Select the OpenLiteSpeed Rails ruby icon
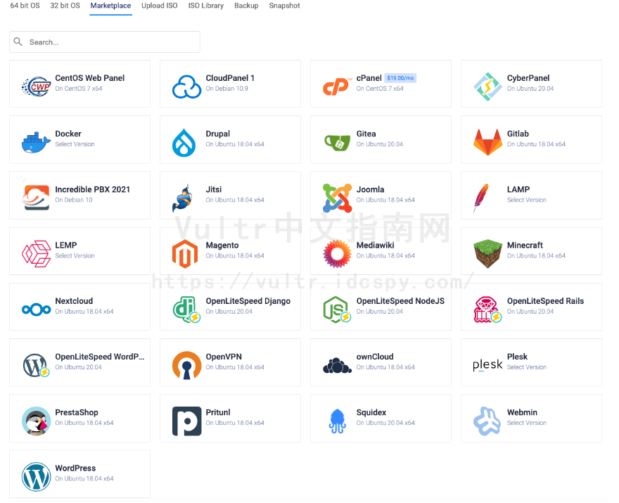 pos(487,310)
